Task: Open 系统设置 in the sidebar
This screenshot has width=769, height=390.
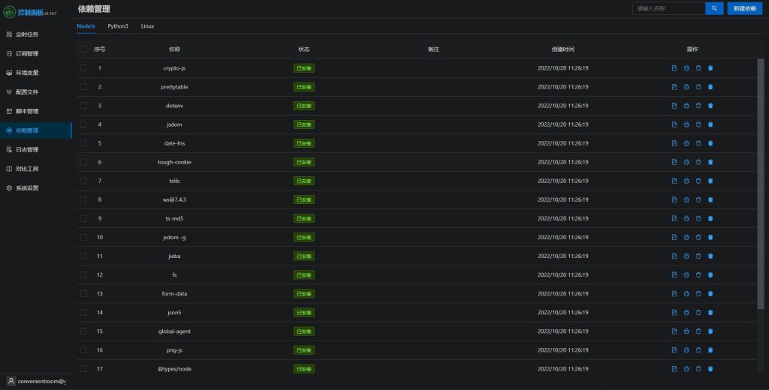Action: [x=36, y=187]
